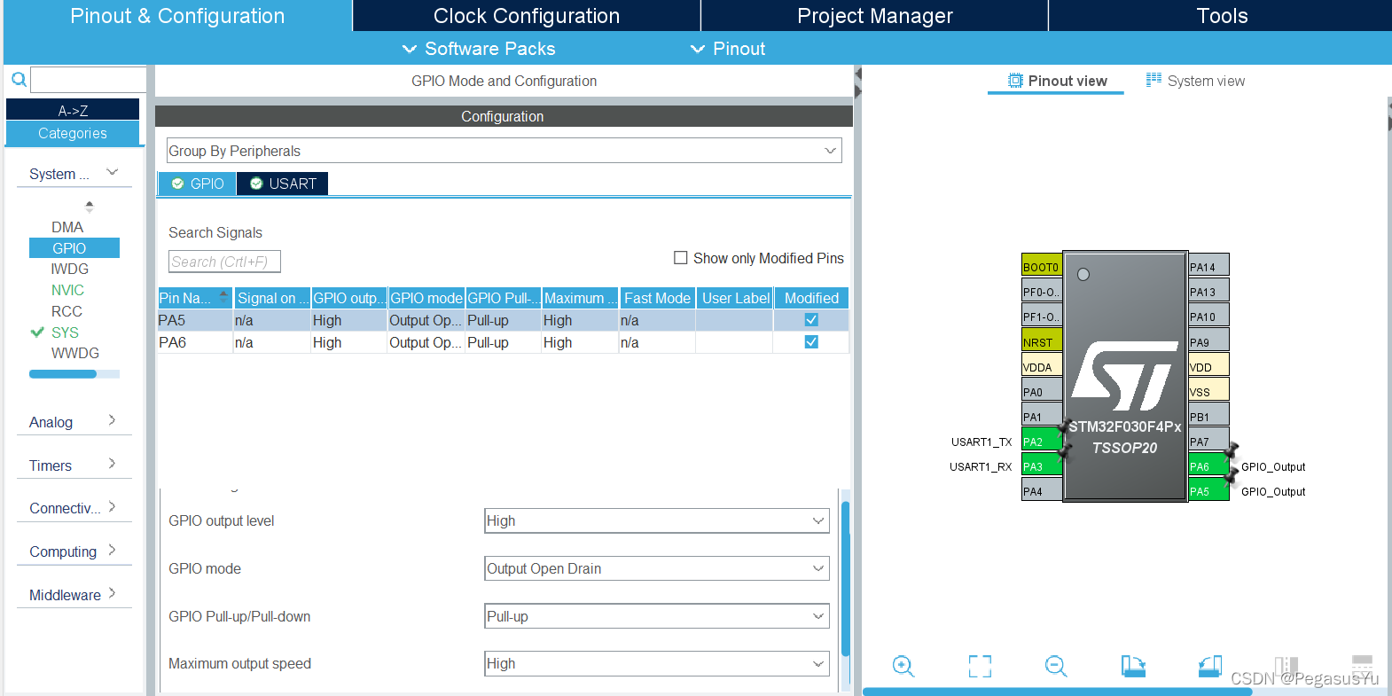The width and height of the screenshot is (1392, 696).
Task: Click the GPIO settings vertical scrollbar
Action: pyautogui.click(x=846, y=579)
